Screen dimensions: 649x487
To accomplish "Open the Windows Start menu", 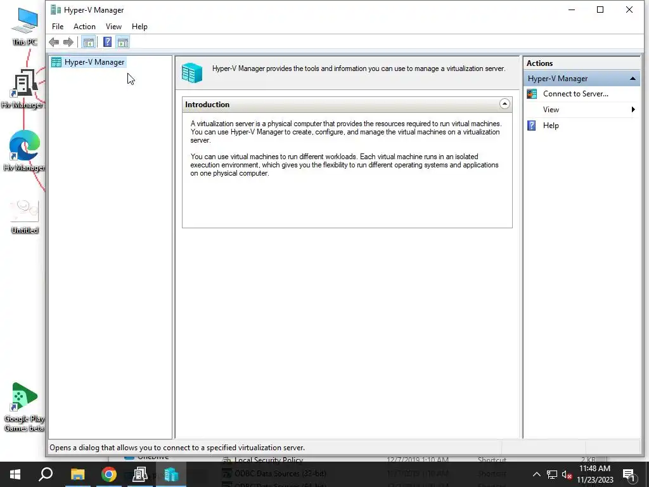I will click(x=15, y=474).
